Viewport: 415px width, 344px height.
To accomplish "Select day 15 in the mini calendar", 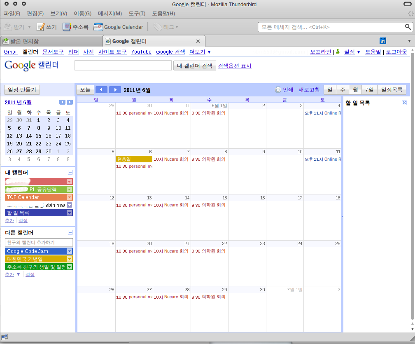I will (x=39, y=136).
